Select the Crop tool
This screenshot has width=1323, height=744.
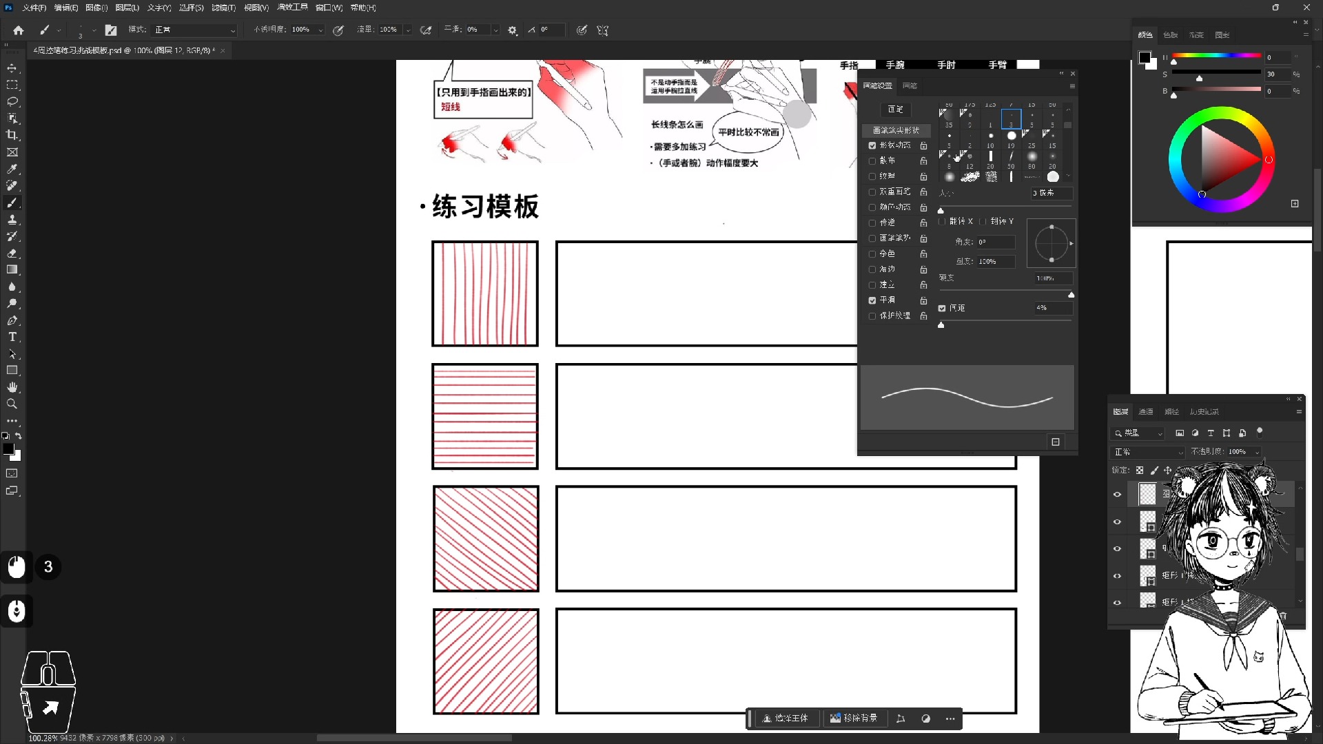click(x=12, y=135)
